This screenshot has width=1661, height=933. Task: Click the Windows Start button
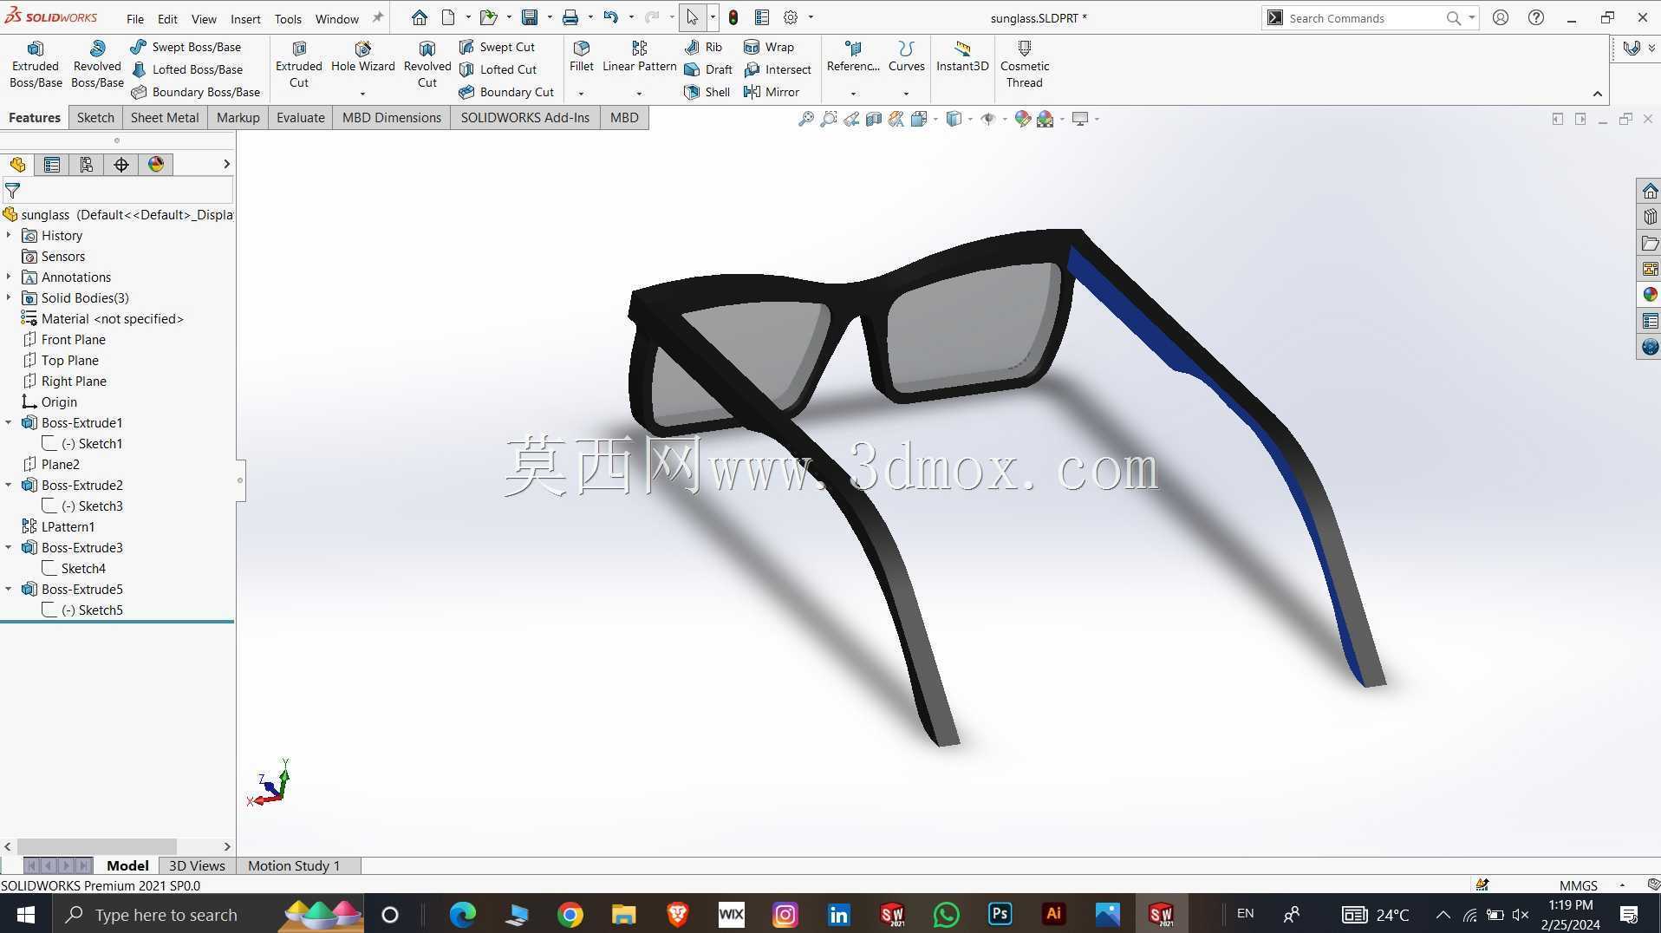[x=25, y=914]
